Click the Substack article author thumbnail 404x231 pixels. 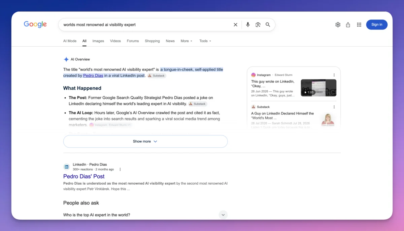coord(328,120)
